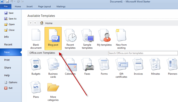This screenshot has height=102, width=178.
Task: Select Share in the backstage sidebar
Action: click(x=8, y=68)
